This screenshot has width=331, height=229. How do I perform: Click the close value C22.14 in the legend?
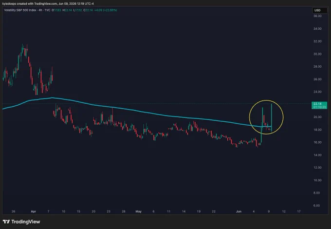tap(88, 10)
